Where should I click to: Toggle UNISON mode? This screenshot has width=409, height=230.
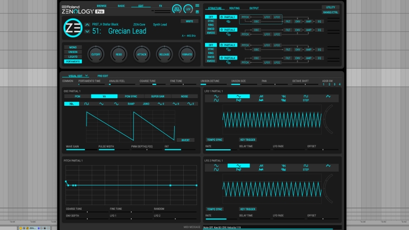click(x=73, y=52)
